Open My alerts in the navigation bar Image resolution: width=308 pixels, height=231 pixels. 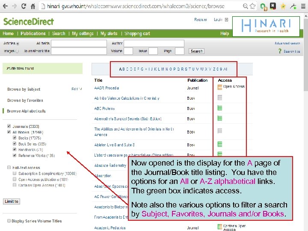click(109, 33)
